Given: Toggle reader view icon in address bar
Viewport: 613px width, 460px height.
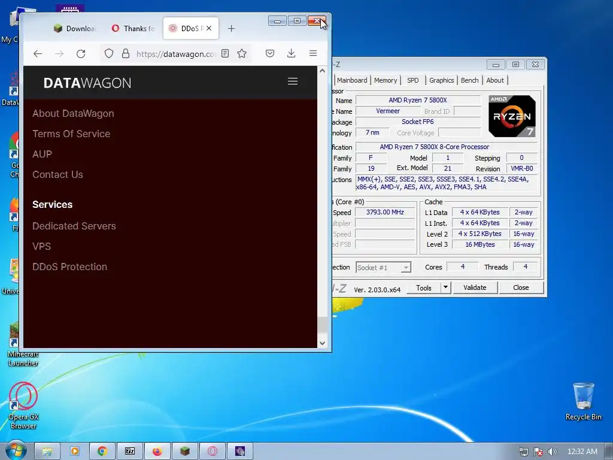Looking at the screenshot, I should click(225, 53).
